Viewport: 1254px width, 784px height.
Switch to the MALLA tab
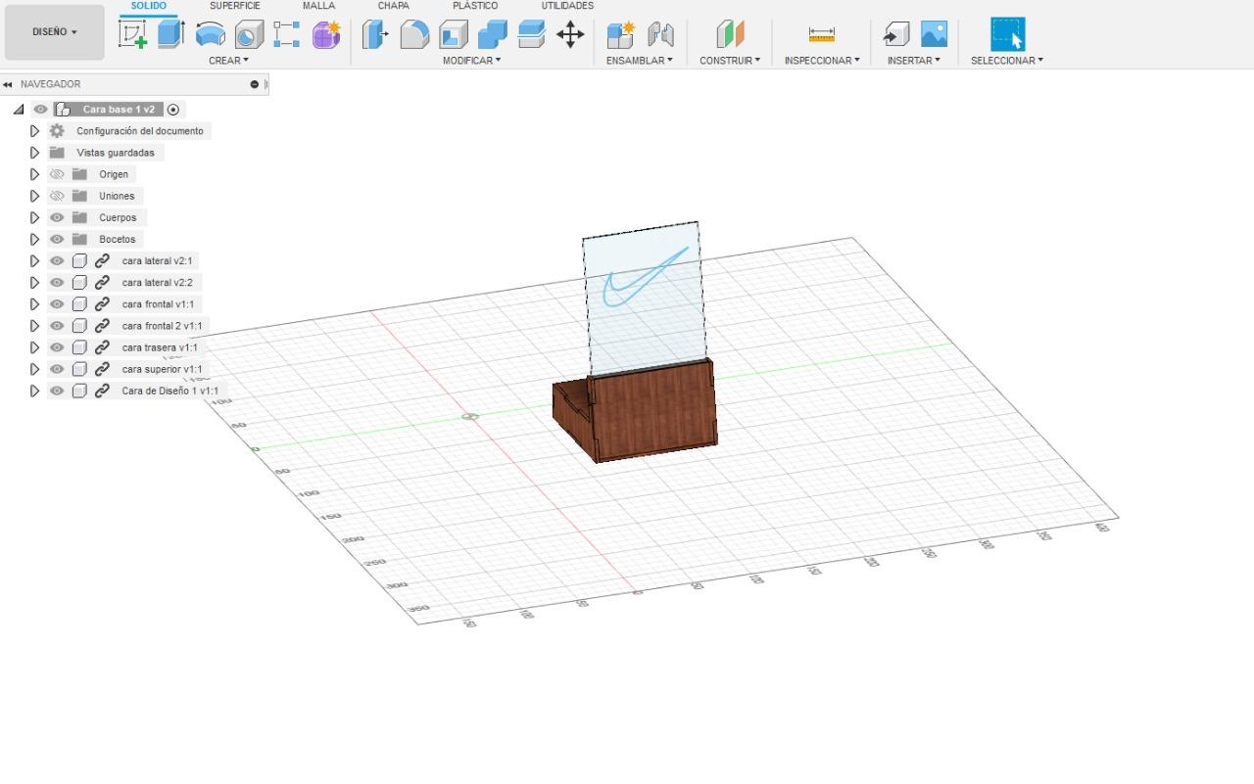point(318,6)
